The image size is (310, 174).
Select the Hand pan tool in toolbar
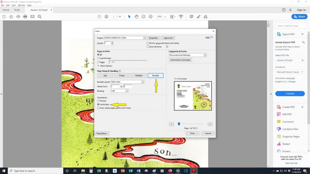(136, 17)
